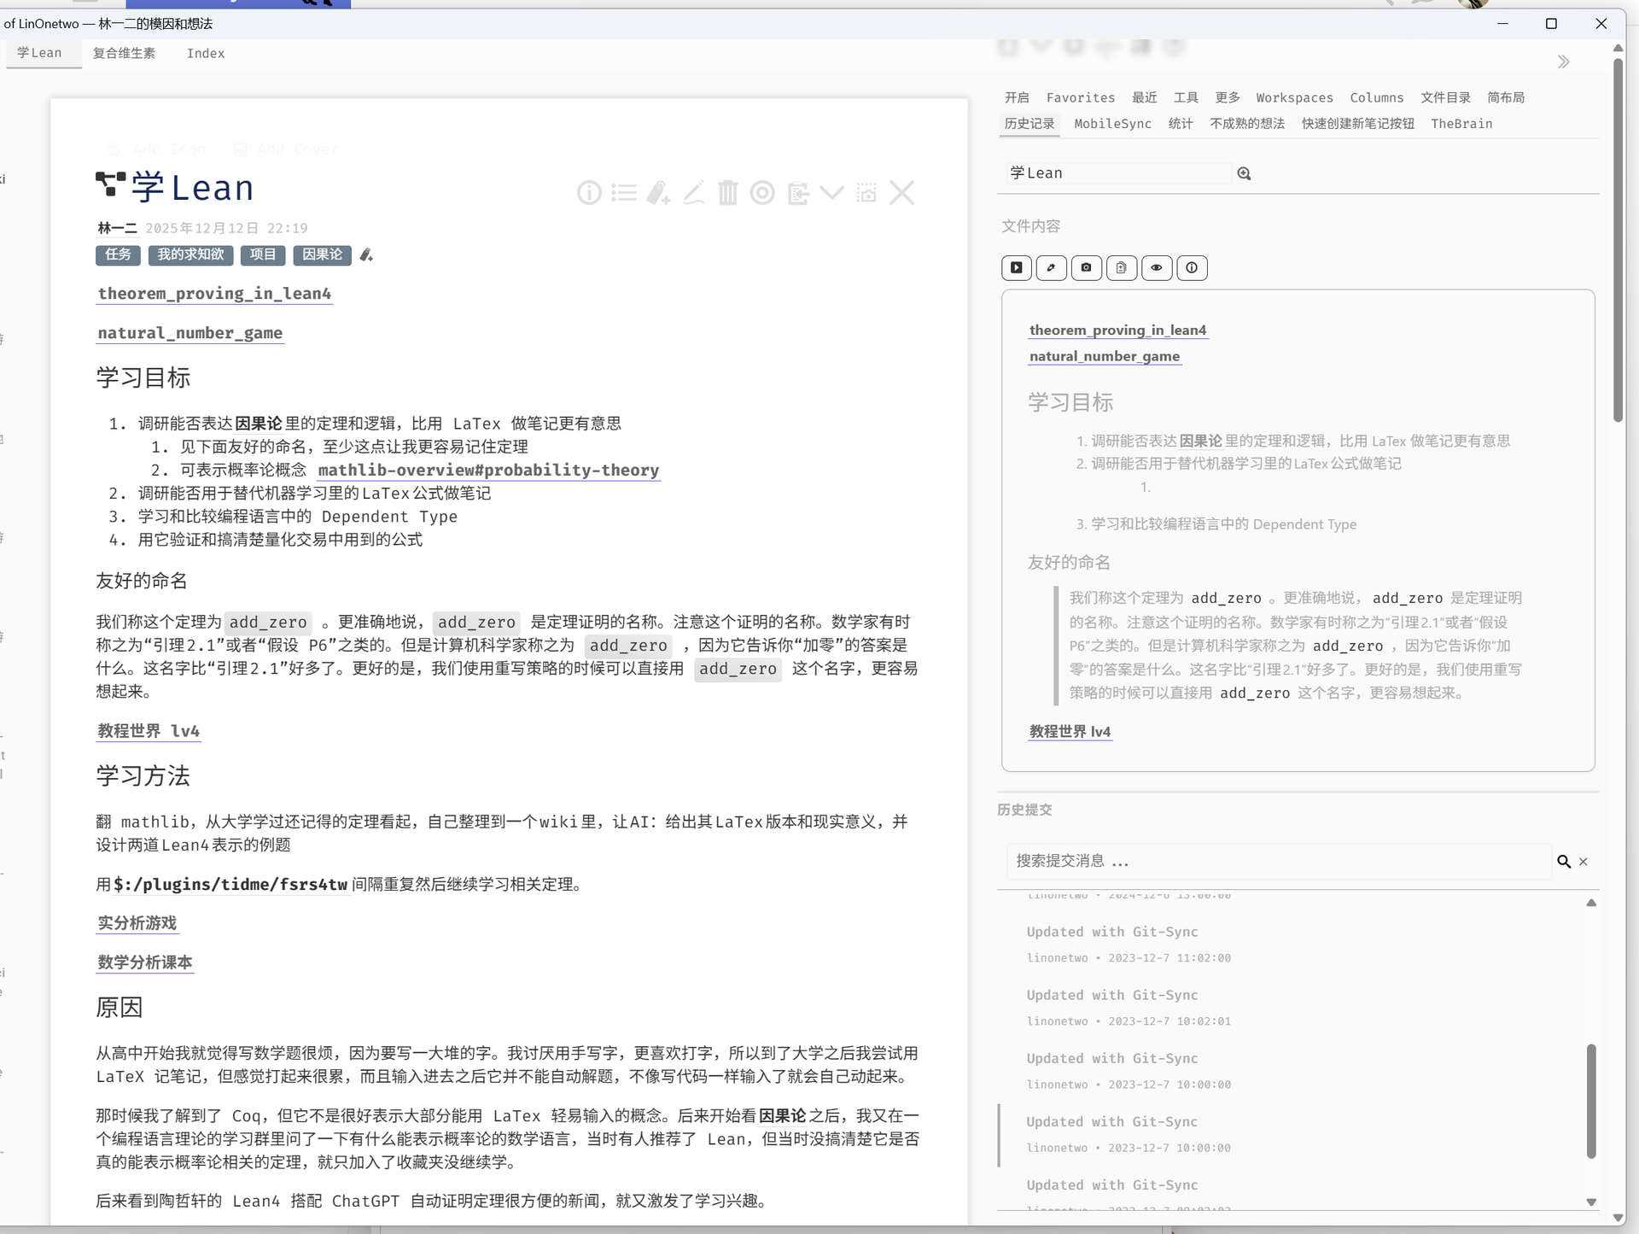
Task: Collapse sidebar with double chevron icon
Action: 1563,62
